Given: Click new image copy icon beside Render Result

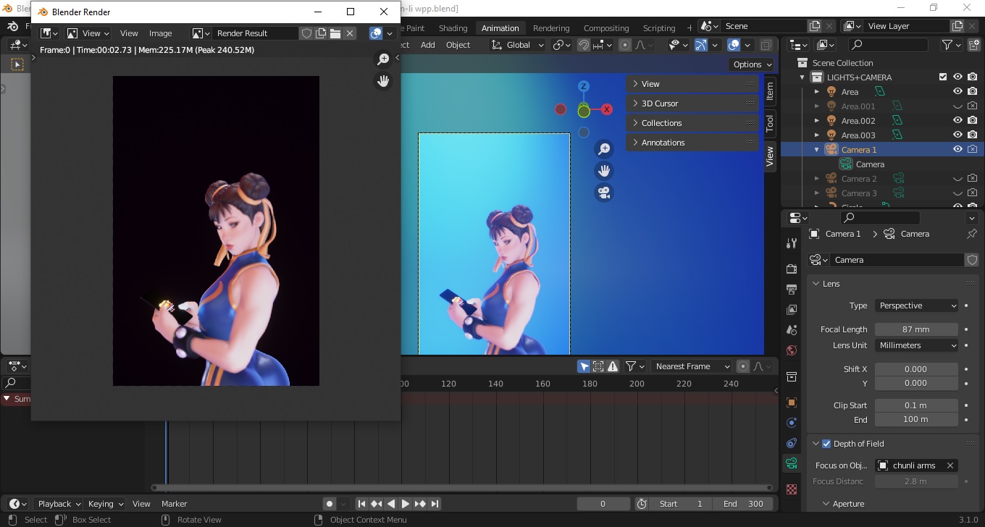Looking at the screenshot, I should 321,33.
